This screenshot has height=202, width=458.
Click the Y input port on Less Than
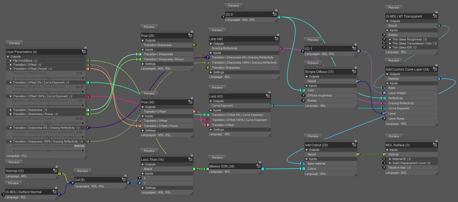tap(140, 183)
